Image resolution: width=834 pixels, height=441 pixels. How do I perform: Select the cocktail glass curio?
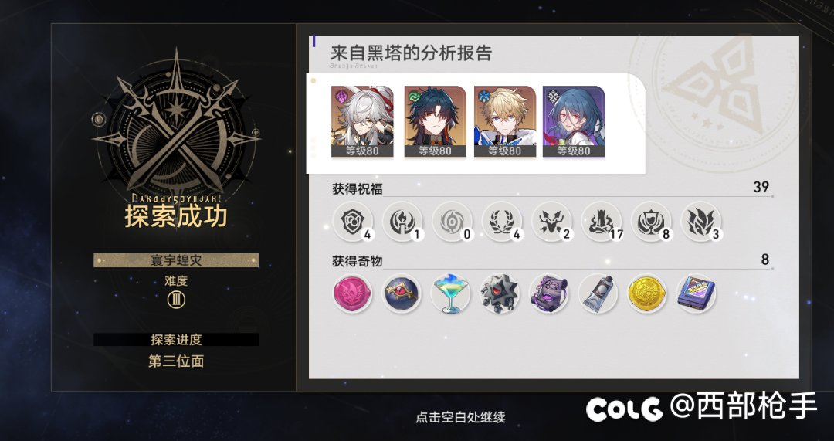[450, 293]
